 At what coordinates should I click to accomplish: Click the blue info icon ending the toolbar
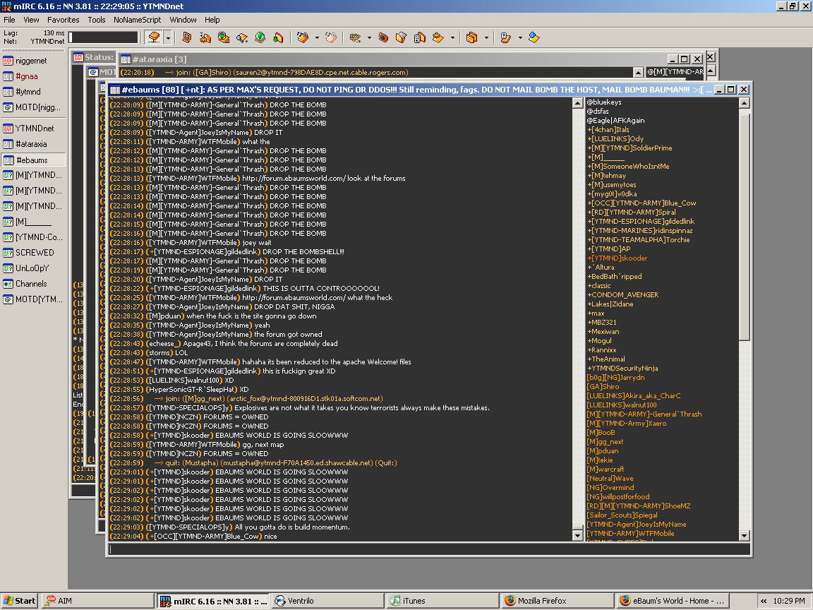click(534, 37)
